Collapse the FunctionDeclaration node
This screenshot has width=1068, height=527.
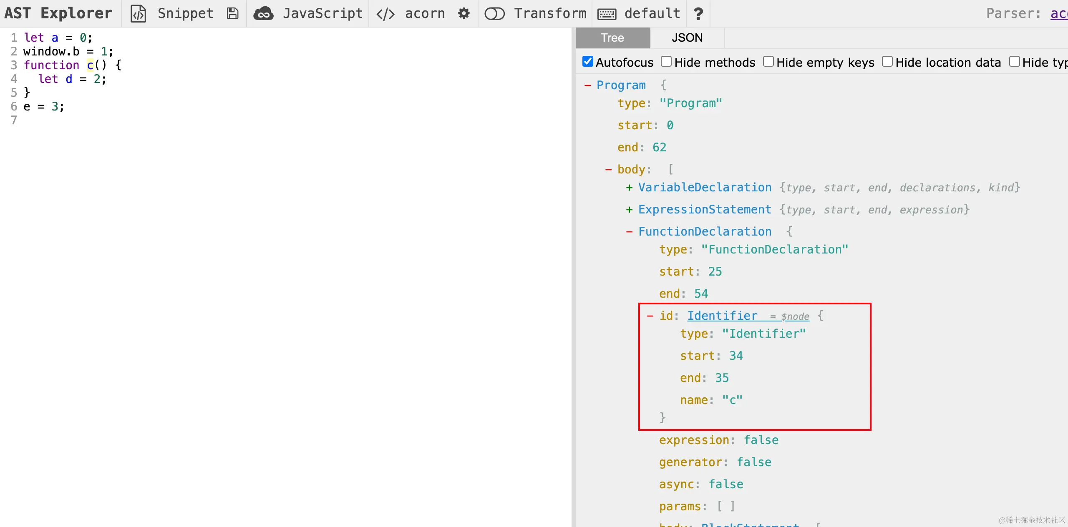tap(629, 232)
